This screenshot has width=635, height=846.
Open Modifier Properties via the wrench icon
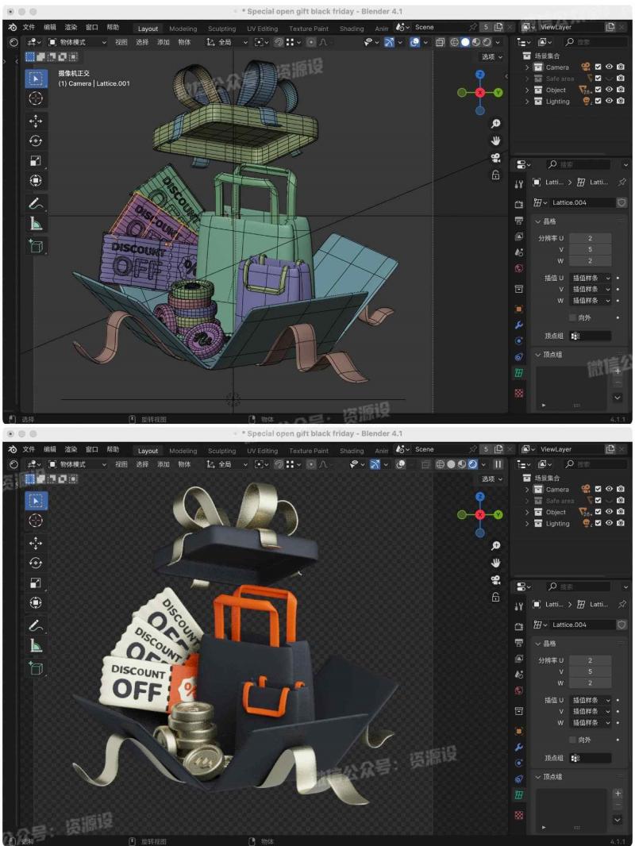519,324
